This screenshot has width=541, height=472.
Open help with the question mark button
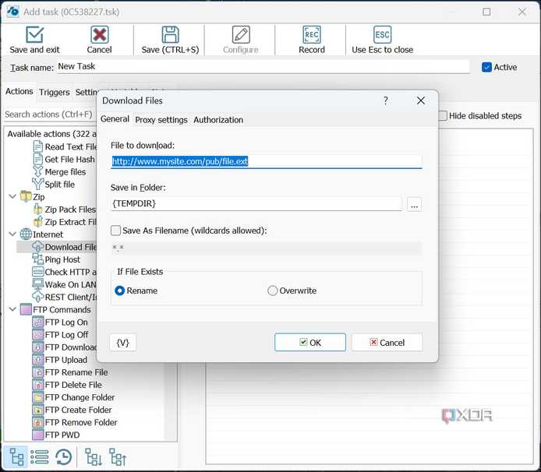[386, 100]
